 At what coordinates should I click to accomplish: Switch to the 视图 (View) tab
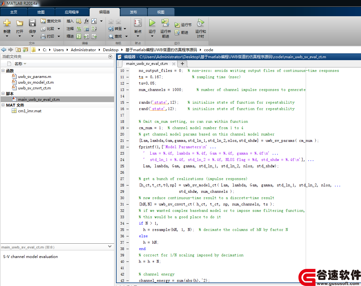pos(161,12)
